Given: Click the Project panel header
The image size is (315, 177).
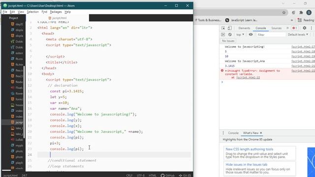Looking at the screenshot, I should (x=13, y=18).
